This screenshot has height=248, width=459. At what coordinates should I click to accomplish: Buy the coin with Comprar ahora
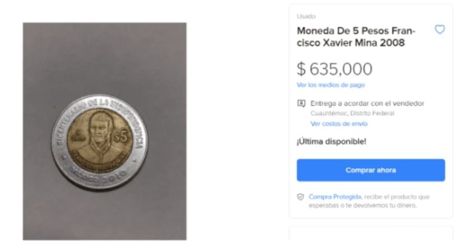[371, 170]
